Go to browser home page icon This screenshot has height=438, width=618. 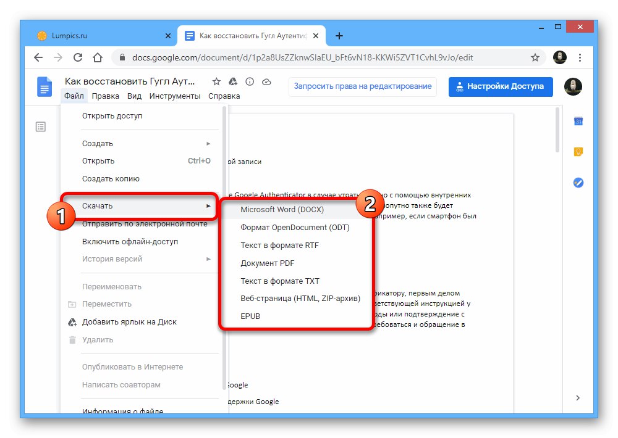98,57
